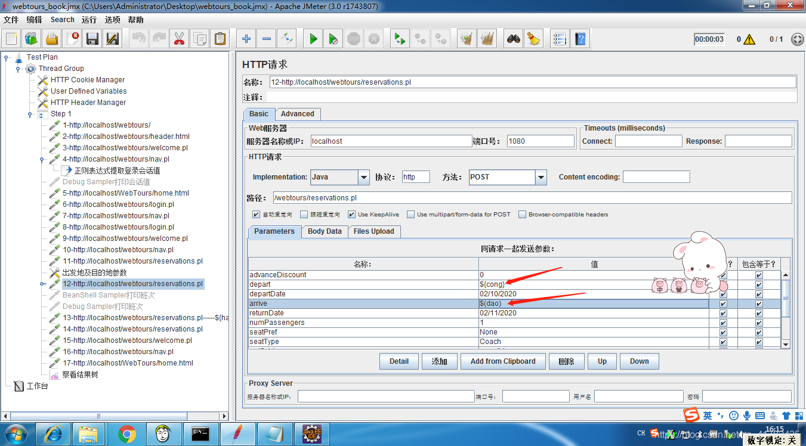The height and width of the screenshot is (446, 806).
Task: Open Chrome from the taskbar
Action: click(x=126, y=433)
